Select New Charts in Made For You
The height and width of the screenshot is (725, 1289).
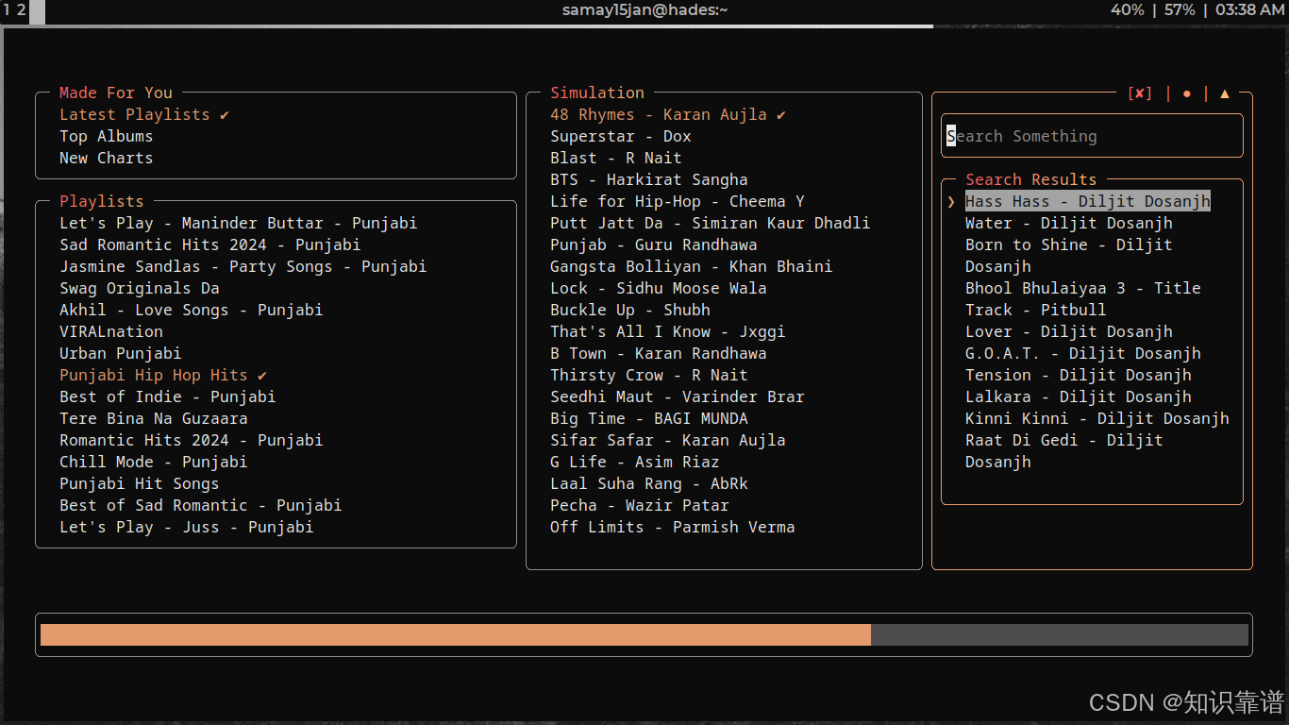107,158
